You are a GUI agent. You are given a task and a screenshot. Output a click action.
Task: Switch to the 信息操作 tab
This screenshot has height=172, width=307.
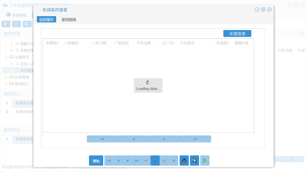coord(46,19)
